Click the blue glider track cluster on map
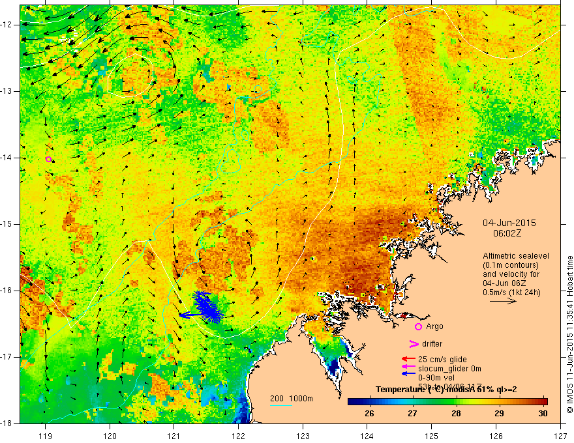The image size is (574, 443). point(207,307)
